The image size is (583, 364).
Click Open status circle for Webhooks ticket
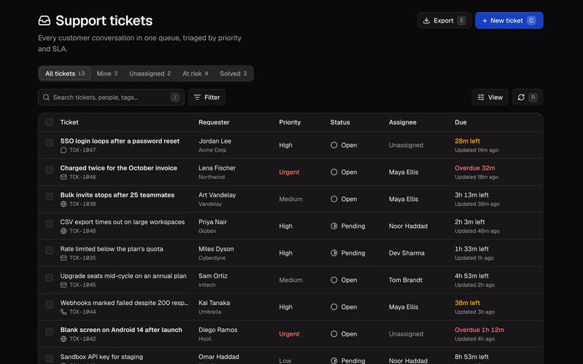[334, 306]
